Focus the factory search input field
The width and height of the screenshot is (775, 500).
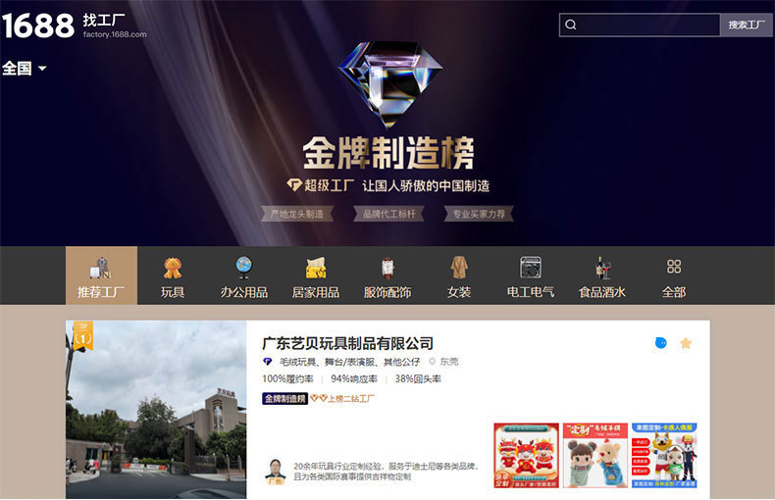[639, 25]
